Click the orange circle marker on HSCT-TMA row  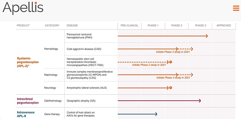[x=171, y=62]
